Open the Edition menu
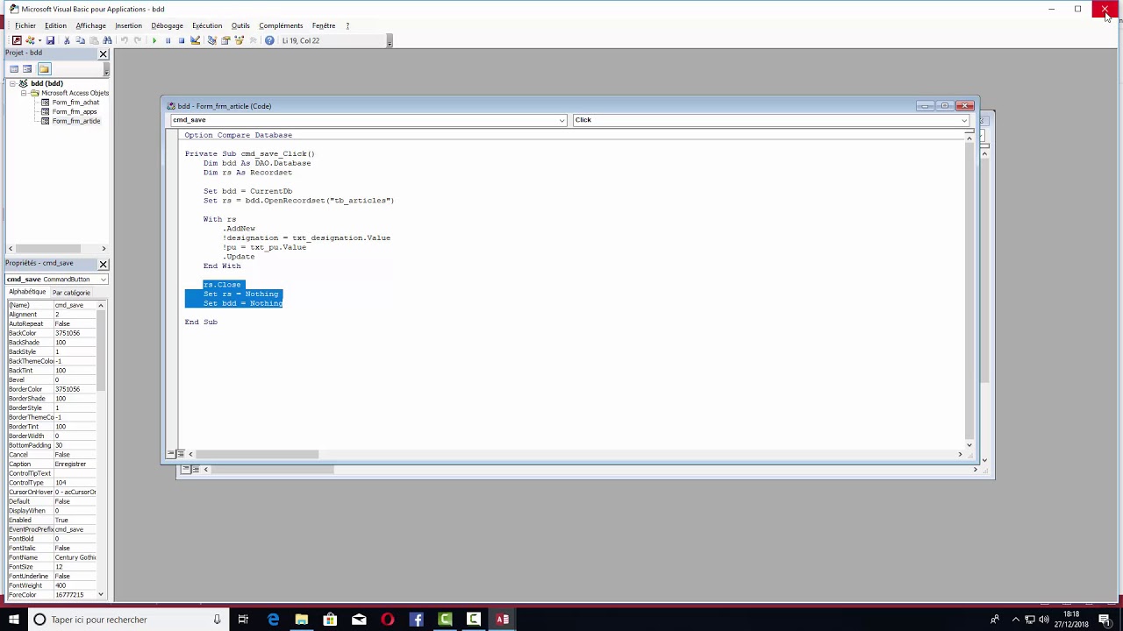 pos(55,25)
